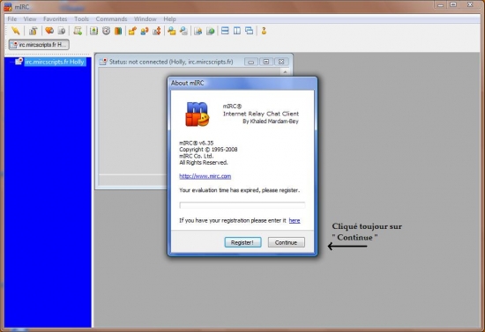Open the Address Book toolbar icon
The width and height of the screenshot is (485, 332).
coord(93,31)
